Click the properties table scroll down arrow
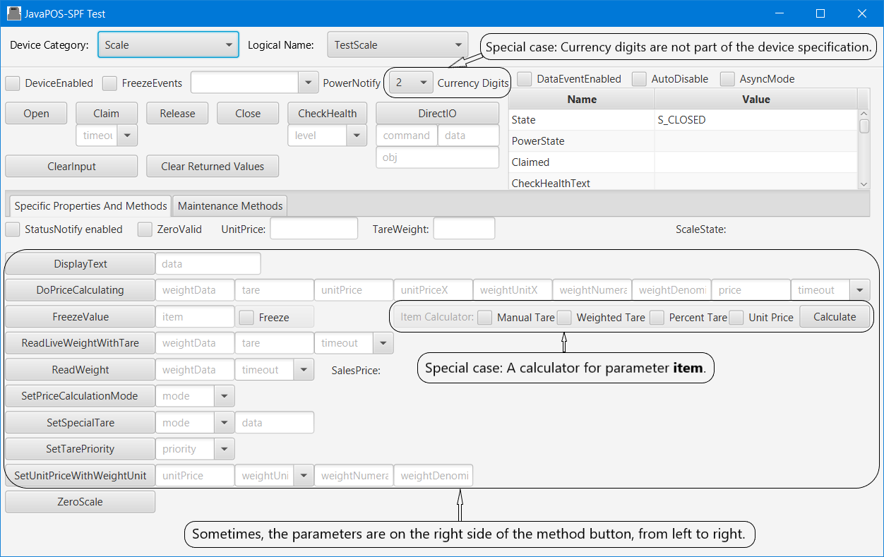Image resolution: width=884 pixels, height=557 pixels. click(x=864, y=184)
